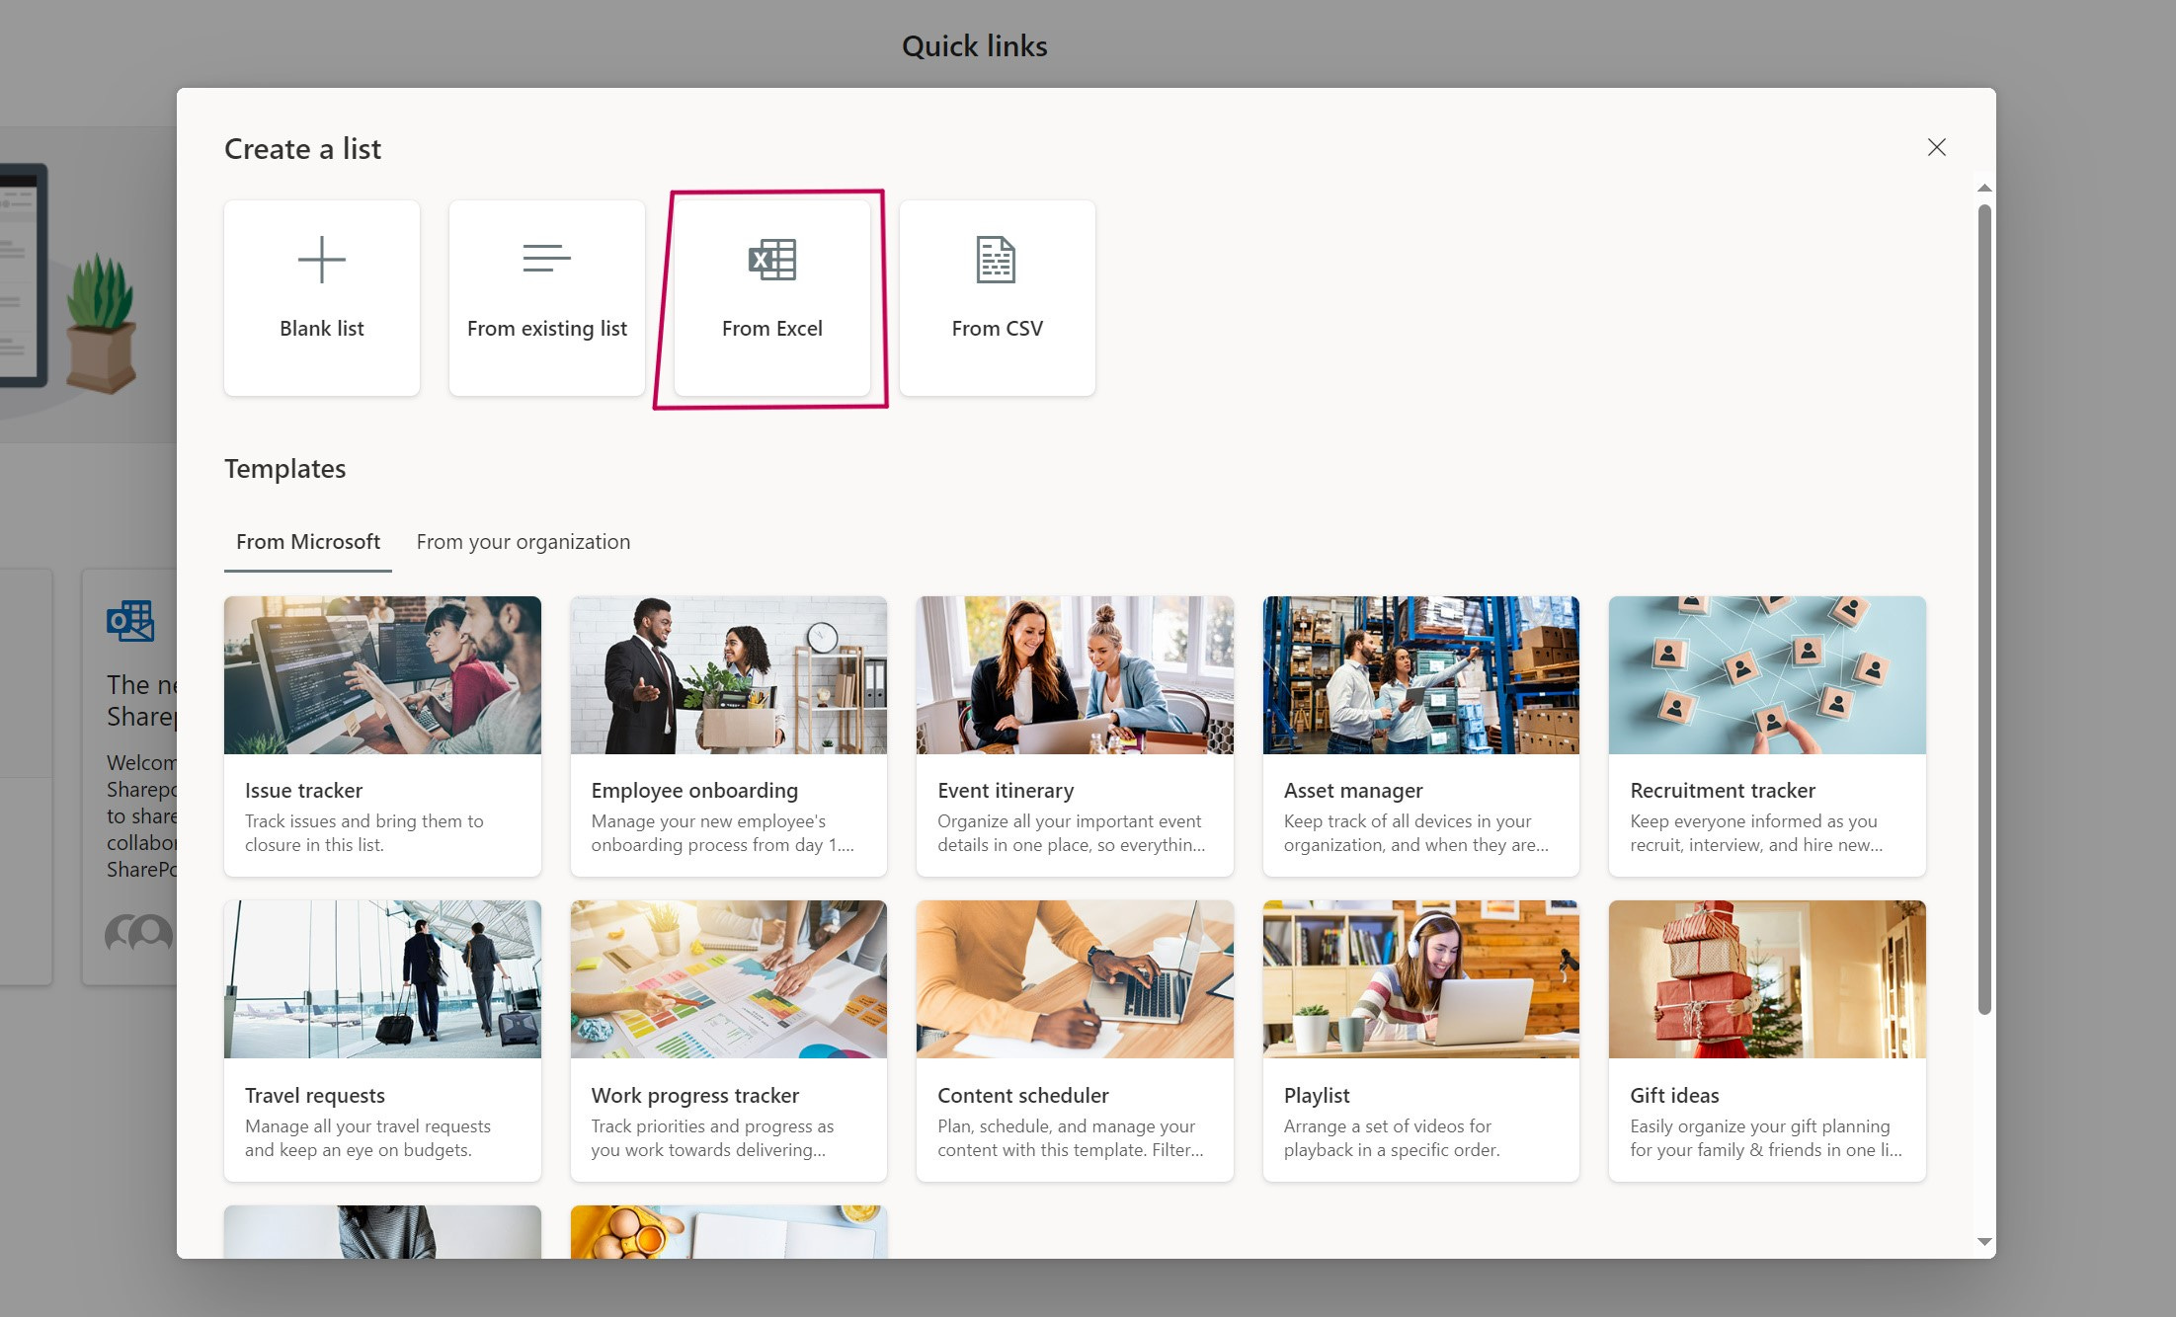Close the Create a list dialog
The image size is (2176, 1317).
coord(1937,147)
